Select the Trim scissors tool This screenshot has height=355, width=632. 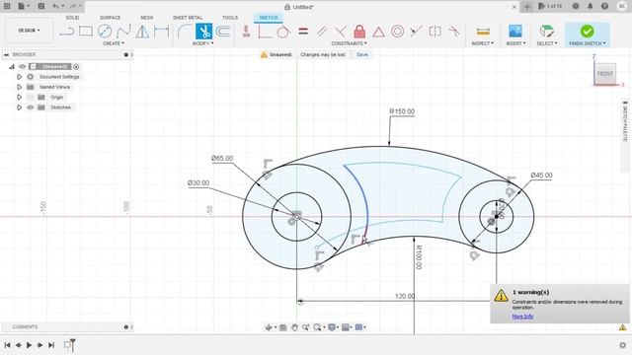click(204, 31)
